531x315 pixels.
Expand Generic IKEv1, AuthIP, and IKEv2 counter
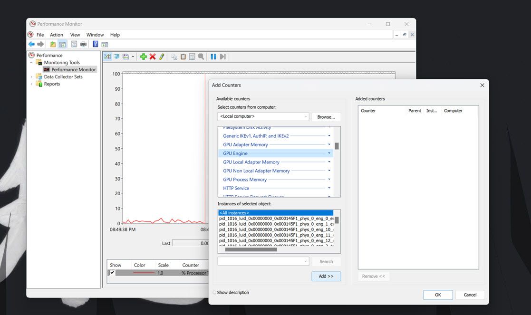[329, 136]
